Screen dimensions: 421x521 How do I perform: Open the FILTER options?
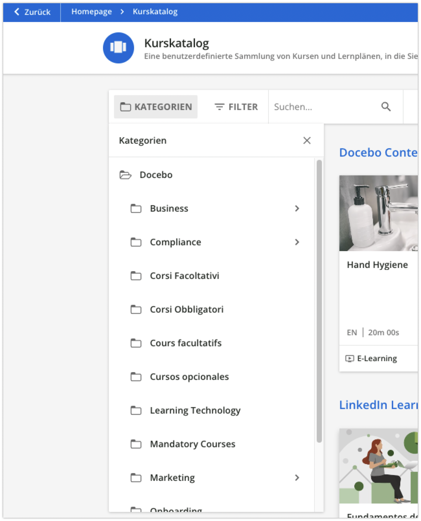(x=236, y=107)
